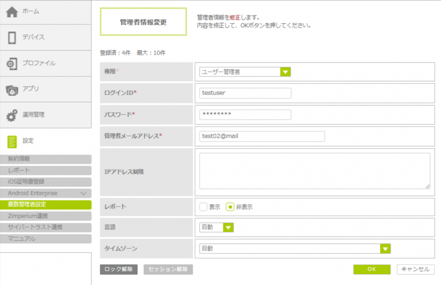Screen dimensions: 441x285
Task: Click the Home house icon
Action: 12,12
